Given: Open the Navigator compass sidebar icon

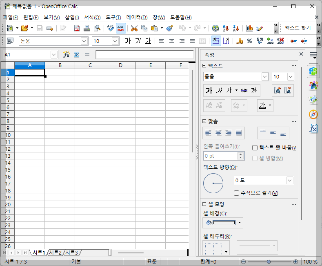Looking at the screenshot, I should [x=313, y=114].
